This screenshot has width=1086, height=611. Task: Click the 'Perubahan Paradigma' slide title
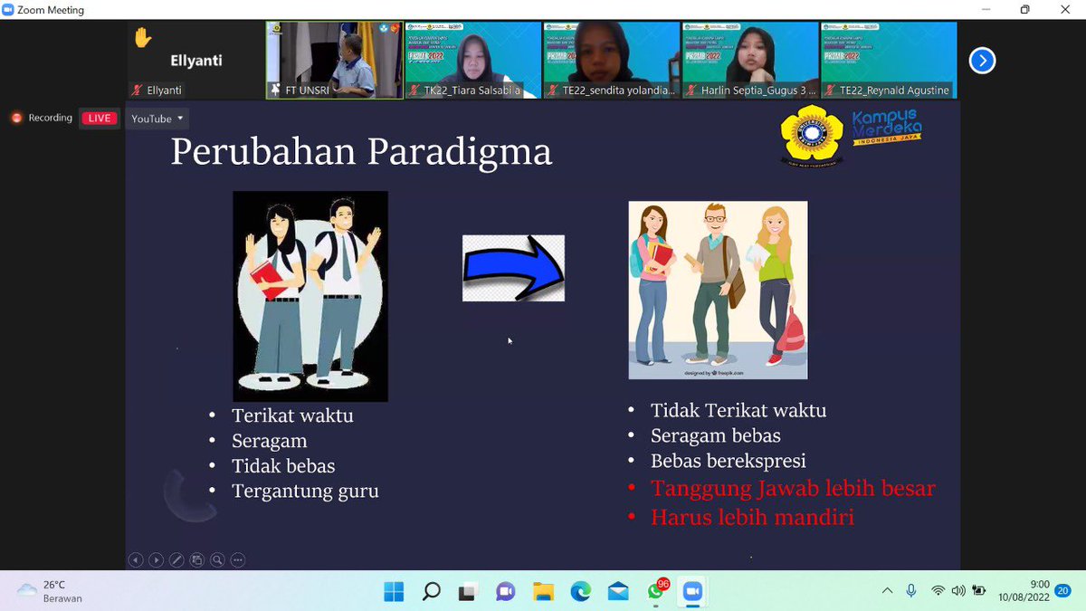point(361,152)
